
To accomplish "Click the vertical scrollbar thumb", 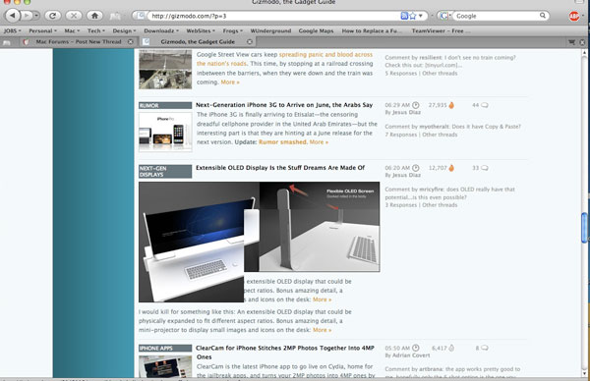I will coord(584,228).
